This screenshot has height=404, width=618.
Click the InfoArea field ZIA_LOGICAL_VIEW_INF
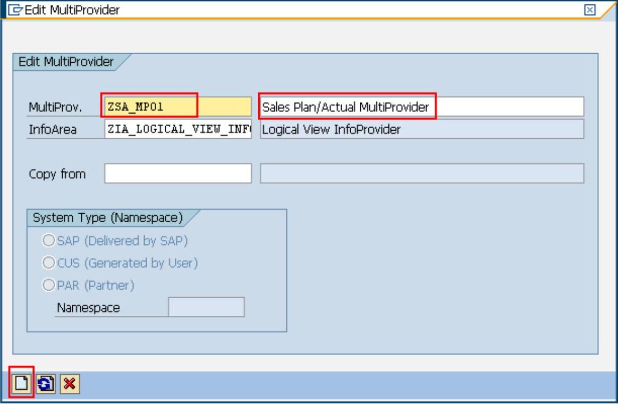click(x=178, y=129)
